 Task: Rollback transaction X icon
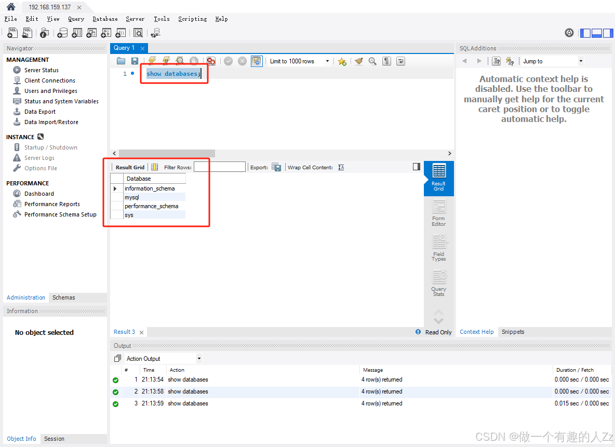click(243, 61)
